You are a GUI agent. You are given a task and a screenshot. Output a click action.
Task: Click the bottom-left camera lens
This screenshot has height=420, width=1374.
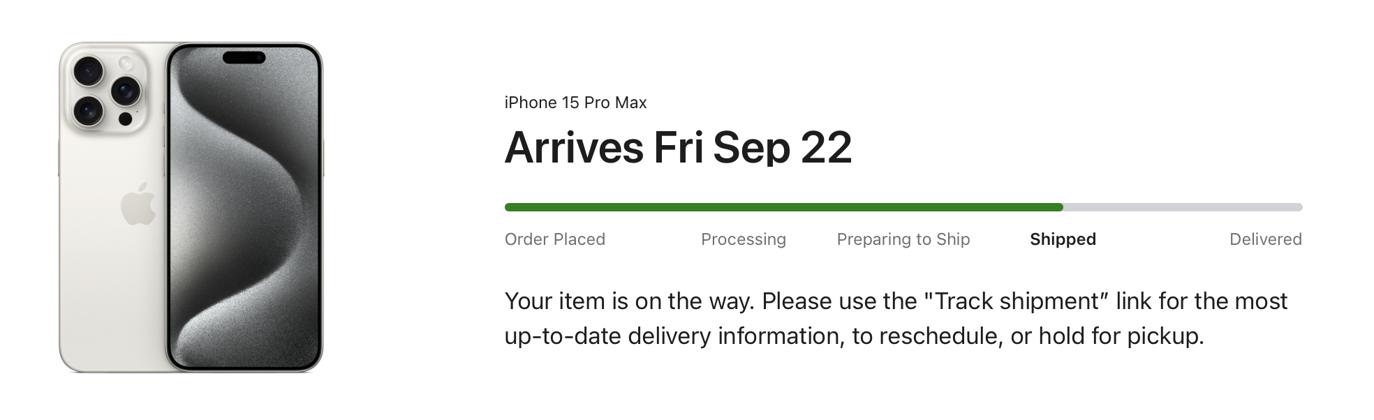pyautogui.click(x=89, y=110)
